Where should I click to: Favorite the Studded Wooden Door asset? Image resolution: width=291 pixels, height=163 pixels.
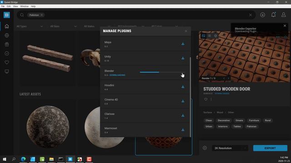point(206,99)
